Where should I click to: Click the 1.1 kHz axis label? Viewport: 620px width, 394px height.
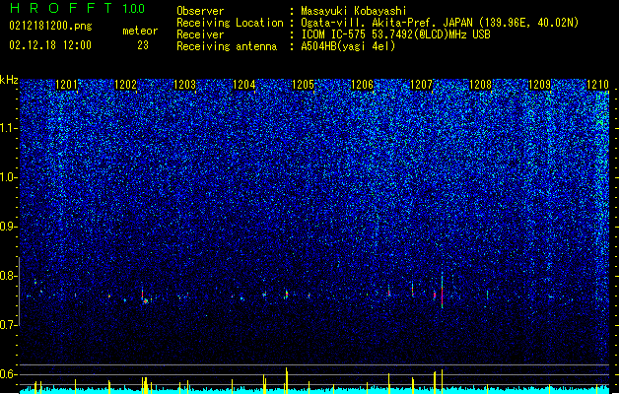(x=9, y=128)
